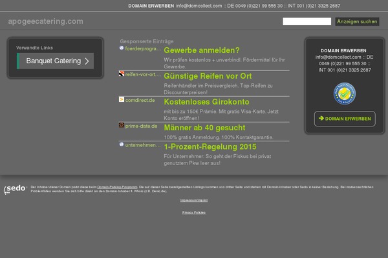Screen dimensions: 388x258
Task: Click the chevron on the Banquet Catering link
Action: coord(87,61)
